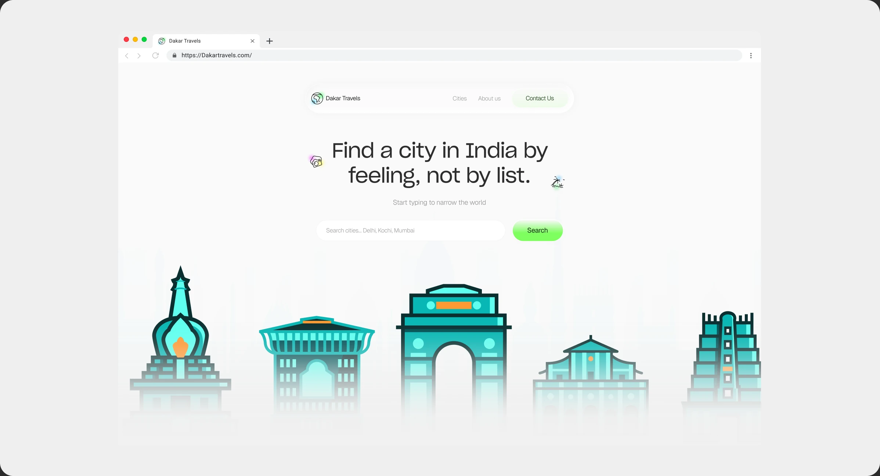The image size is (880, 476).
Task: Go back with the browser back arrow
Action: [x=127, y=55]
